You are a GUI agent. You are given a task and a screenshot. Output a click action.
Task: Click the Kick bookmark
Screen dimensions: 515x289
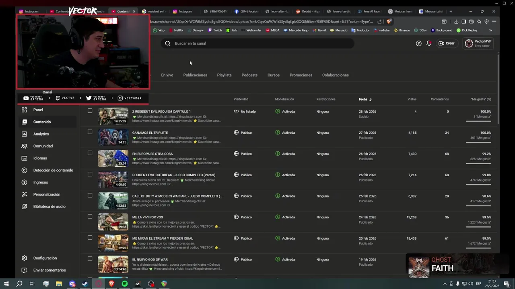pos(232,30)
